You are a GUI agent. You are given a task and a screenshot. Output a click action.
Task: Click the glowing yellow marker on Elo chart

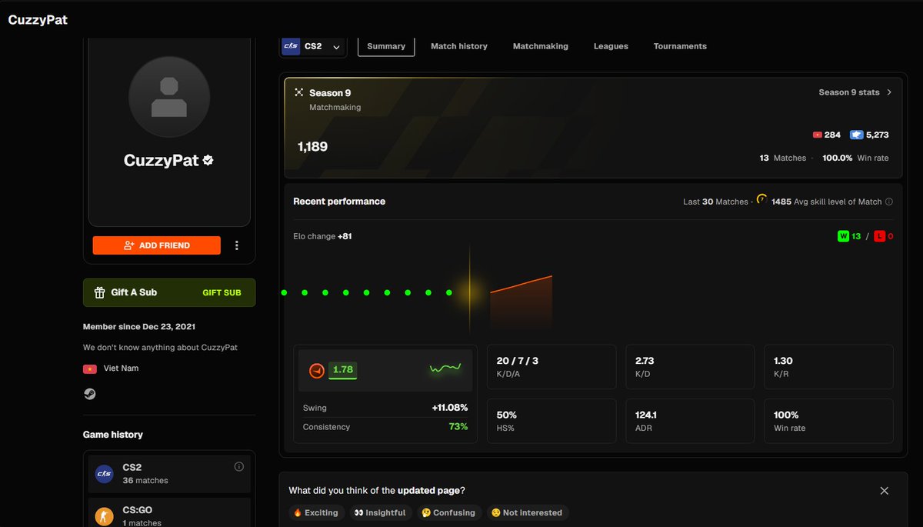pos(470,292)
